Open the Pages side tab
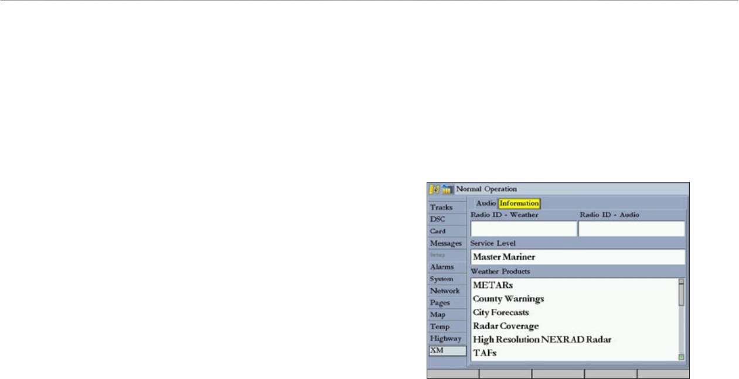Viewport: 739px width, 379px height. [x=447, y=303]
